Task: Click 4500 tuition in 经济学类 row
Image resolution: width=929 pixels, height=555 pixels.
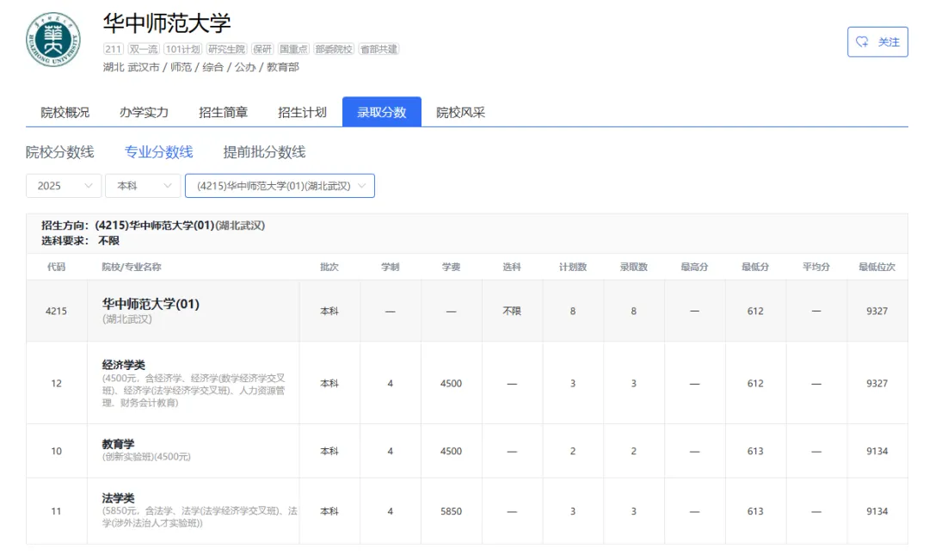Action: click(x=451, y=383)
